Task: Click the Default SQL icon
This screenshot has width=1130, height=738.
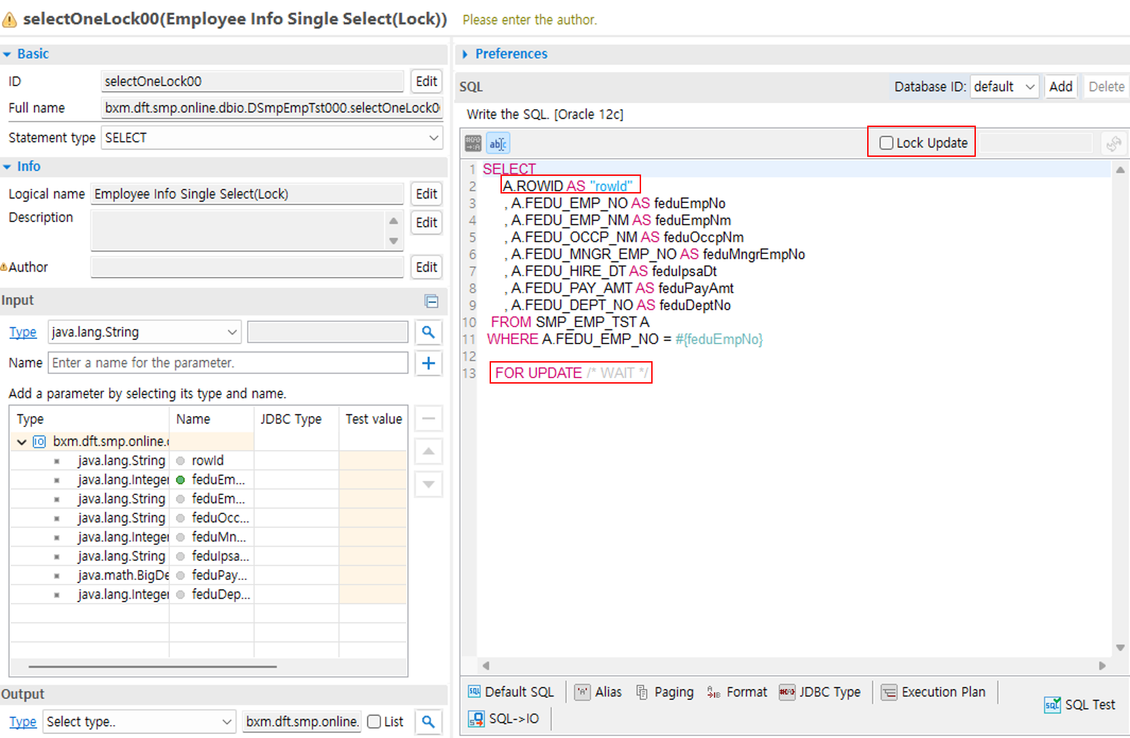Action: pos(474,692)
